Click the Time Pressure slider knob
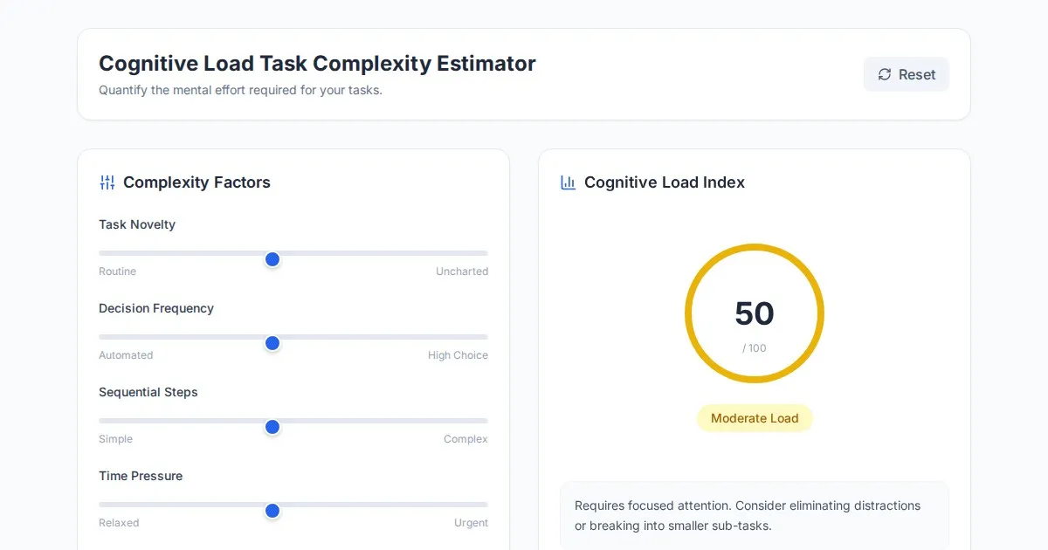The width and height of the screenshot is (1048, 550). coord(272,511)
